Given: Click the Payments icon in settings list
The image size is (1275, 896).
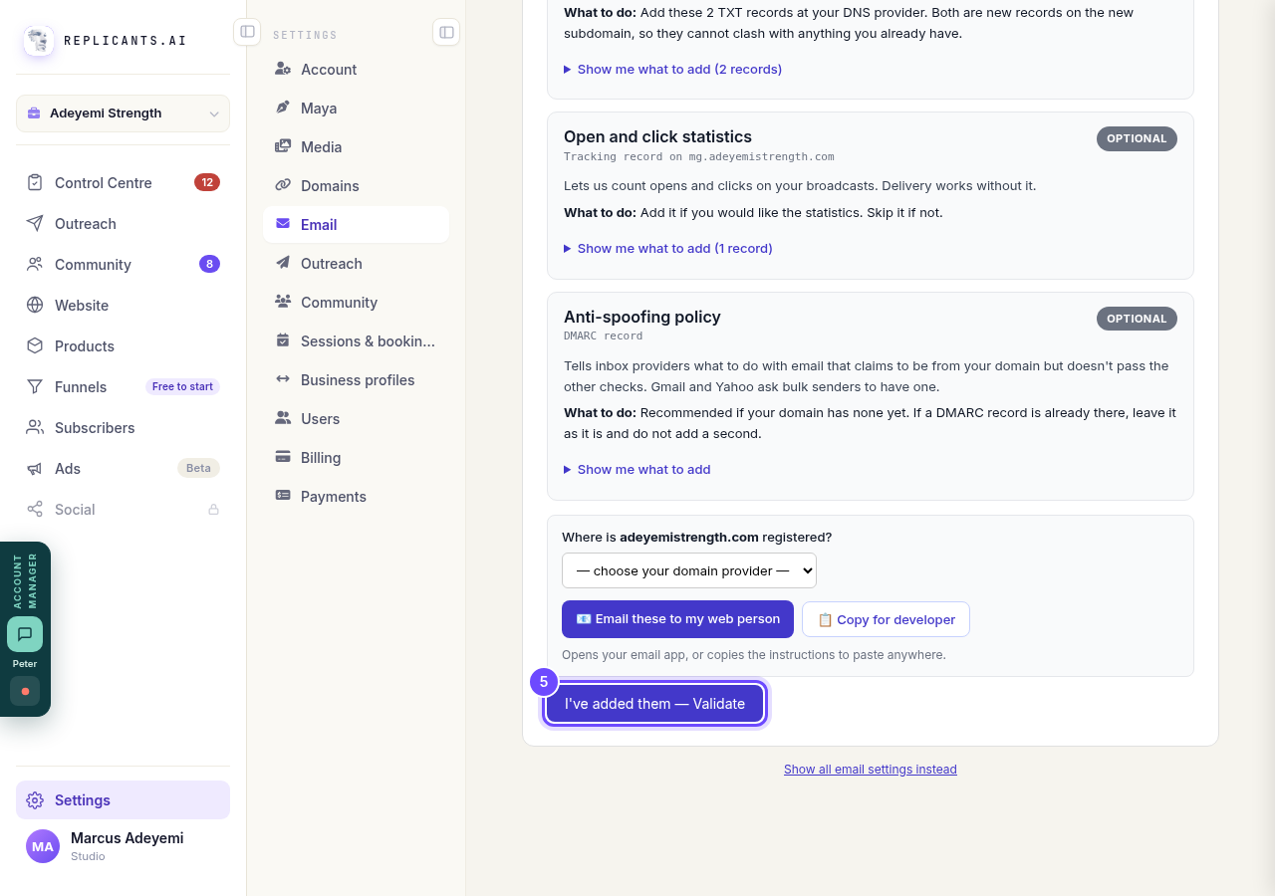Looking at the screenshot, I should [x=283, y=496].
